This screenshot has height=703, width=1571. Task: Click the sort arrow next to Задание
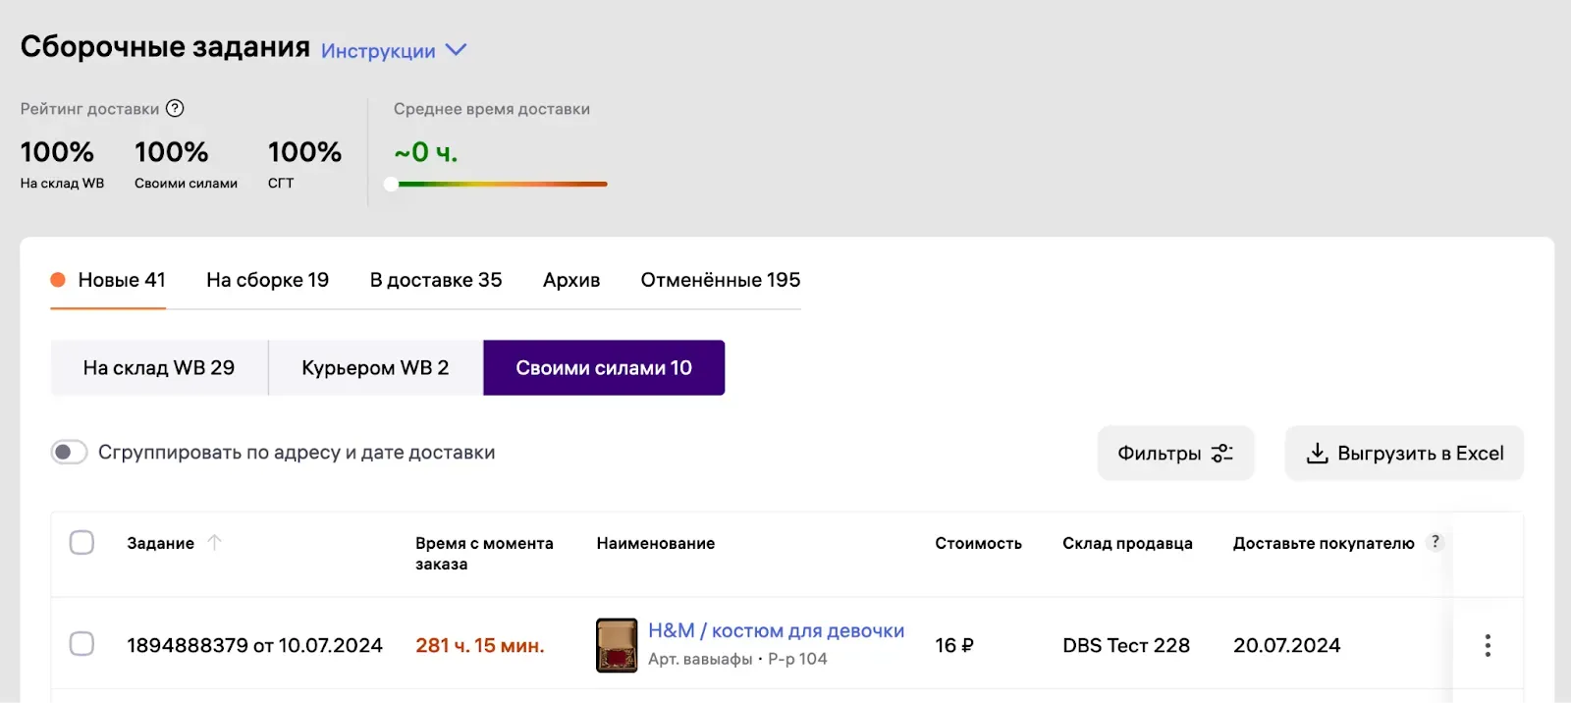click(215, 543)
